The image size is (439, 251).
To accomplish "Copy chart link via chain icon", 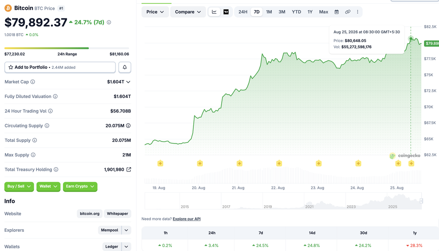I will pyautogui.click(x=347, y=12).
